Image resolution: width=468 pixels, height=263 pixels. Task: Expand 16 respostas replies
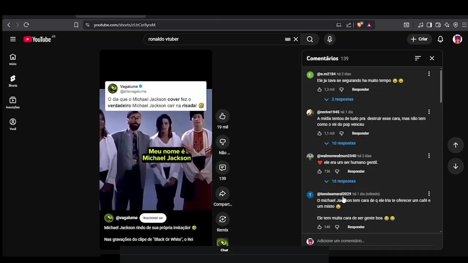click(x=340, y=181)
